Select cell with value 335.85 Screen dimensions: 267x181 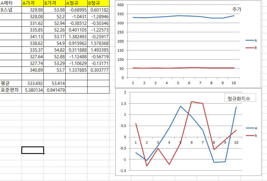click(x=33, y=30)
